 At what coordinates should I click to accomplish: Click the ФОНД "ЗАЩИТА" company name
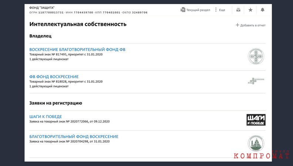point(42,8)
